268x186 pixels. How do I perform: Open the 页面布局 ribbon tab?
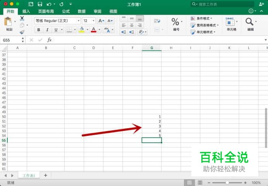[x=46, y=12]
